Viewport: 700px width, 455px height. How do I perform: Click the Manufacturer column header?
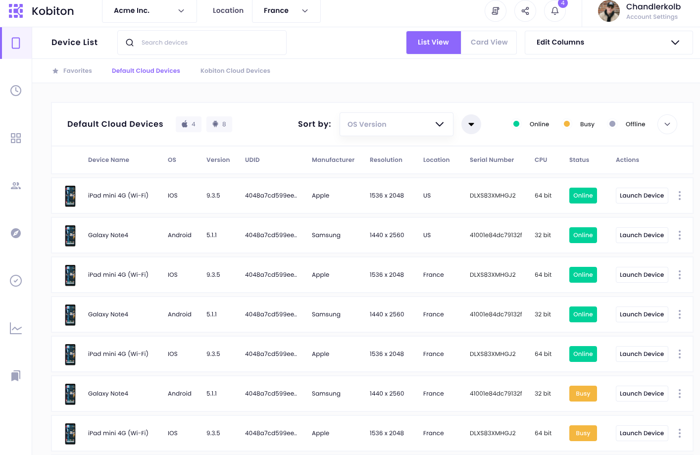tap(333, 160)
